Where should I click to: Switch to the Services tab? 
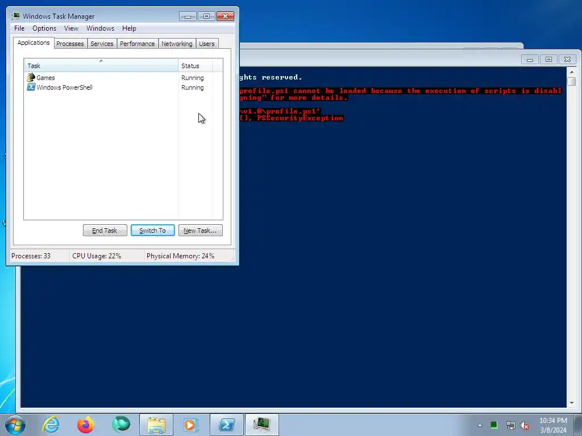click(x=102, y=44)
